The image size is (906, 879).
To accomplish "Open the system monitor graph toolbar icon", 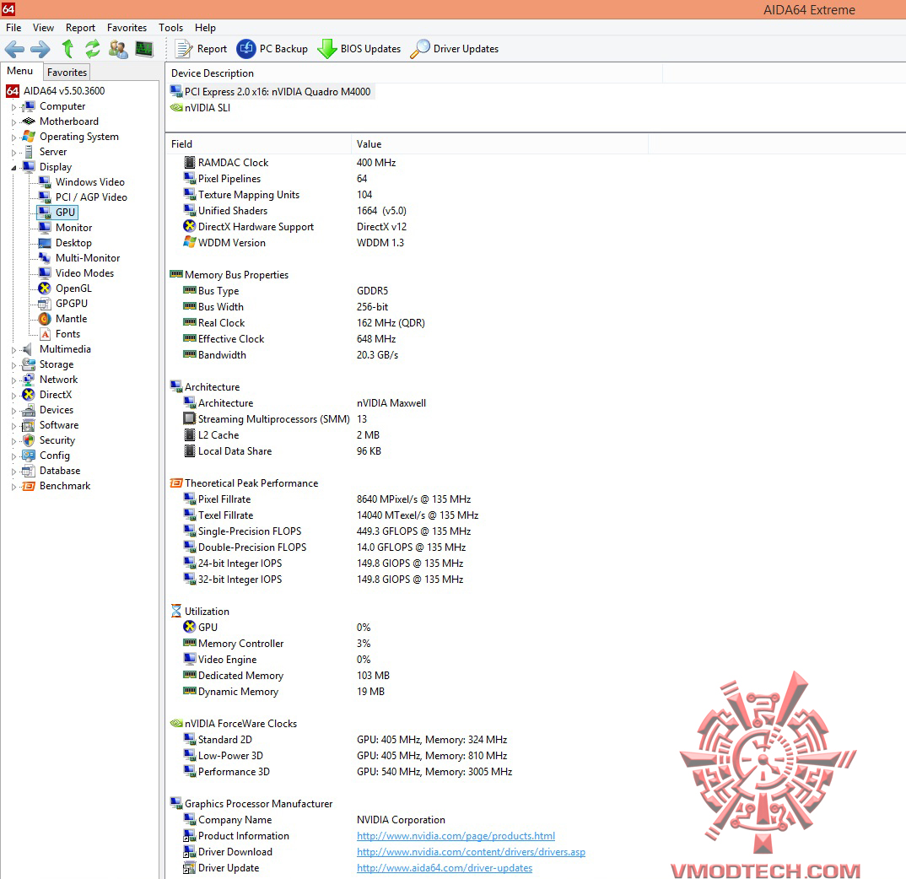I will pyautogui.click(x=144, y=49).
